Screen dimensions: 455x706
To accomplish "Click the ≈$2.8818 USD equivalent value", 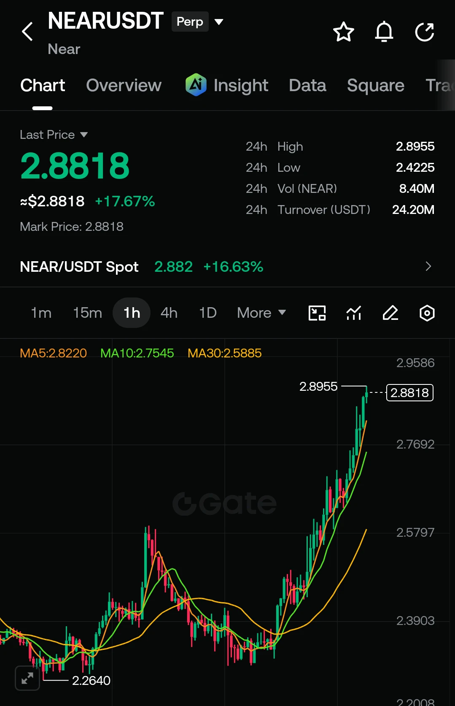I will click(52, 201).
